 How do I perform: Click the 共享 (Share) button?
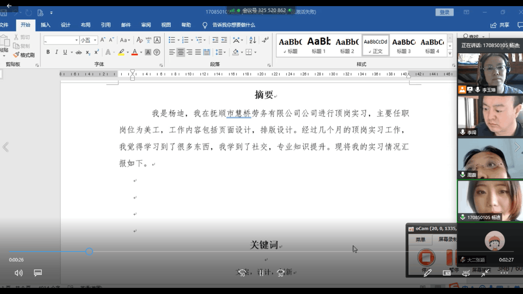[501, 25]
